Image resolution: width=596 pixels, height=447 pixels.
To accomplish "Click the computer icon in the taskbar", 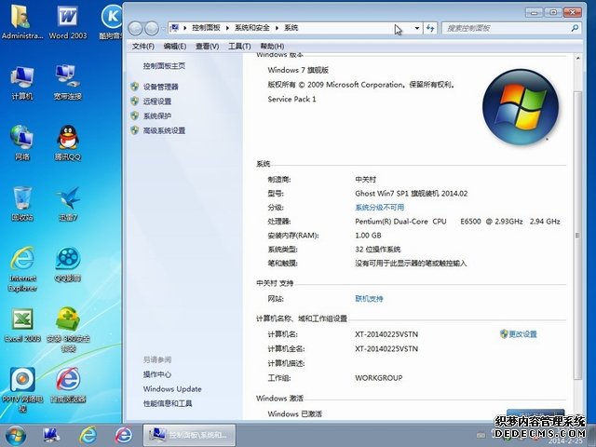I will click(51, 435).
